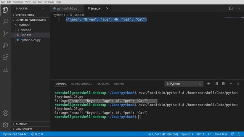Image resolution: width=244 pixels, height=137 pixels.
Task: Switch to the OUTPUT tab
Action: (x=119, y=84)
